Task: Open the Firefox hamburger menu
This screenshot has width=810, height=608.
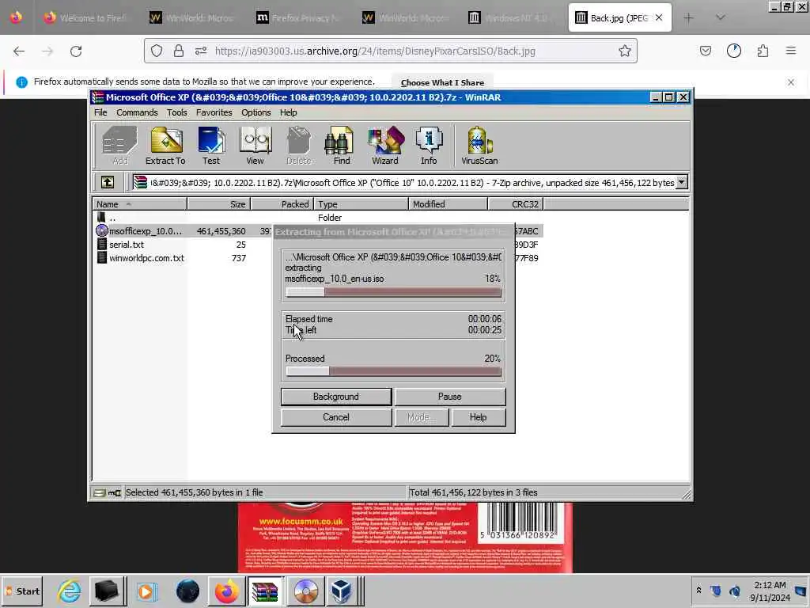Action: click(x=791, y=51)
